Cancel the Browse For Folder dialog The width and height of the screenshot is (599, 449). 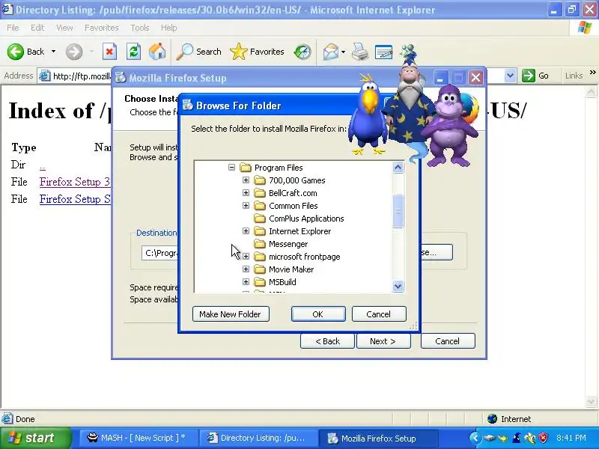[x=379, y=314]
